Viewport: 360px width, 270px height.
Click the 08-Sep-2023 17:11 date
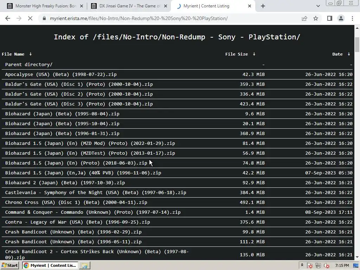pyautogui.click(x=329, y=212)
